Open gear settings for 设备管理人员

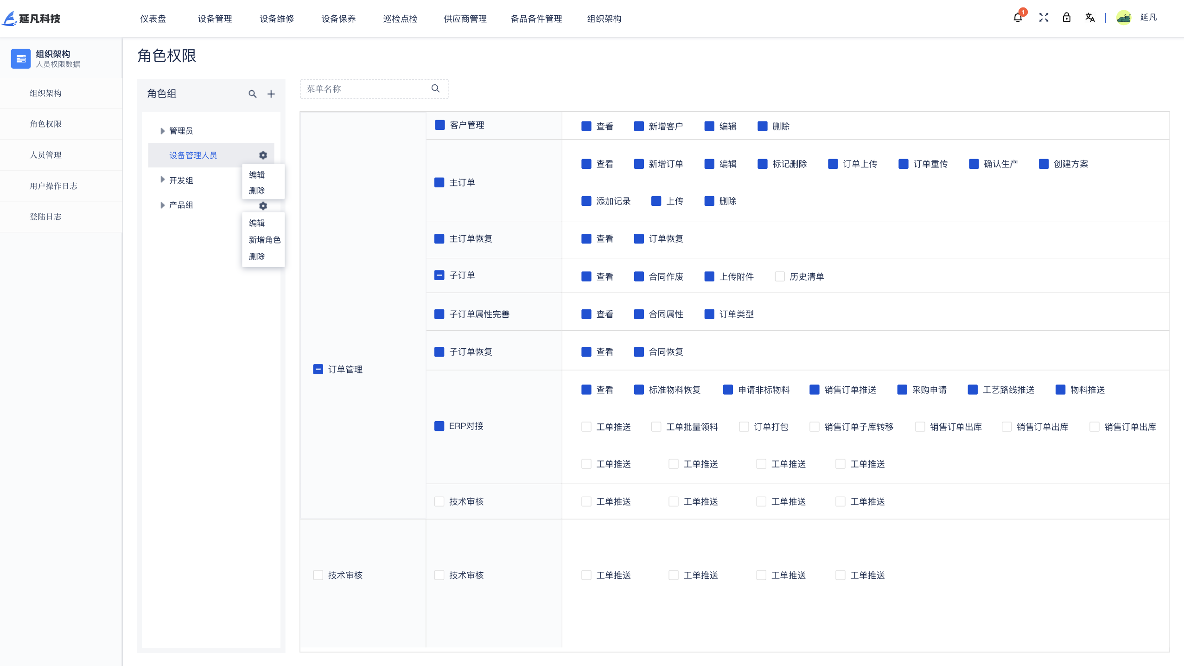point(263,155)
